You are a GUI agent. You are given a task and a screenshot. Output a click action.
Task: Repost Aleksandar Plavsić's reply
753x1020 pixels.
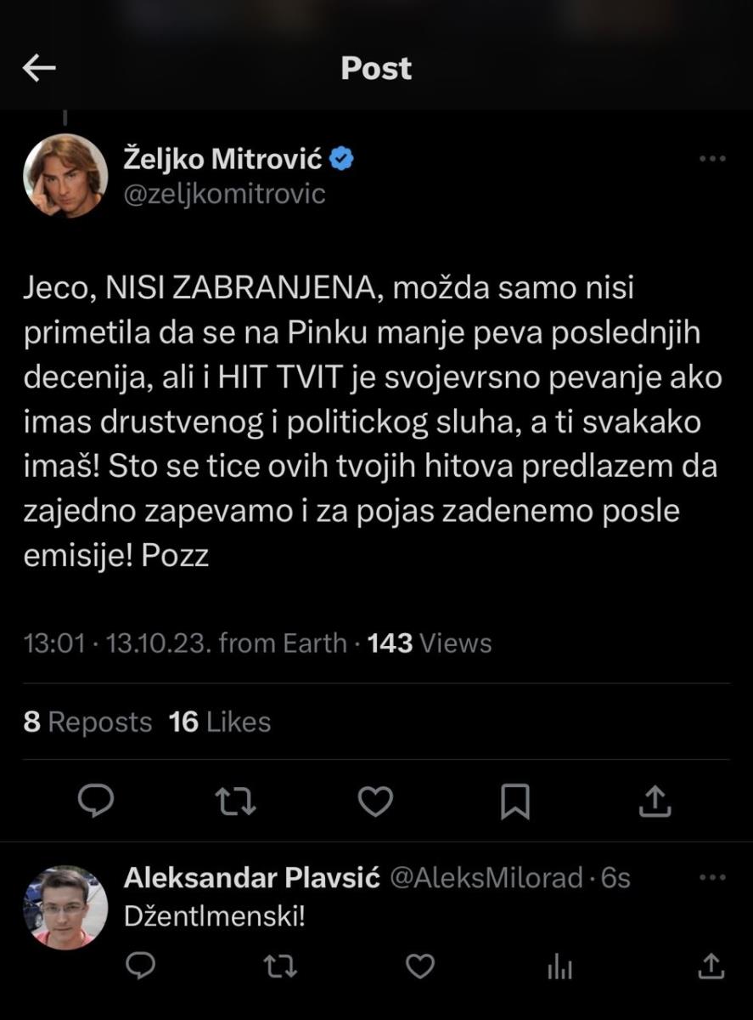click(280, 965)
